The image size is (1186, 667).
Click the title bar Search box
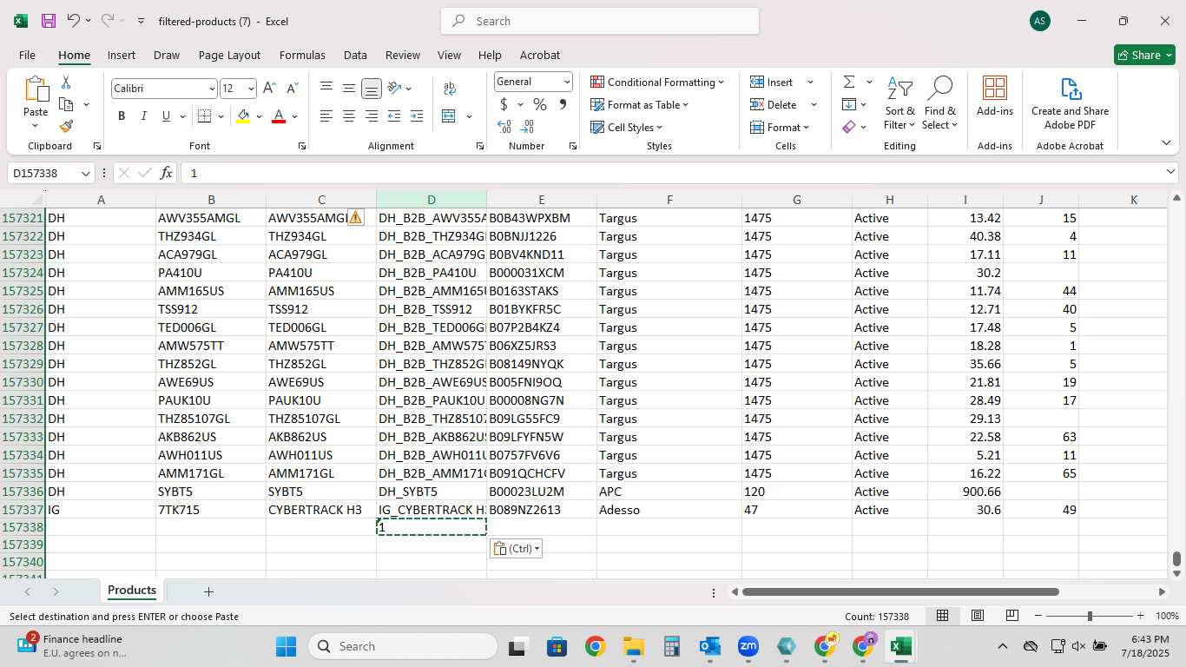(600, 21)
